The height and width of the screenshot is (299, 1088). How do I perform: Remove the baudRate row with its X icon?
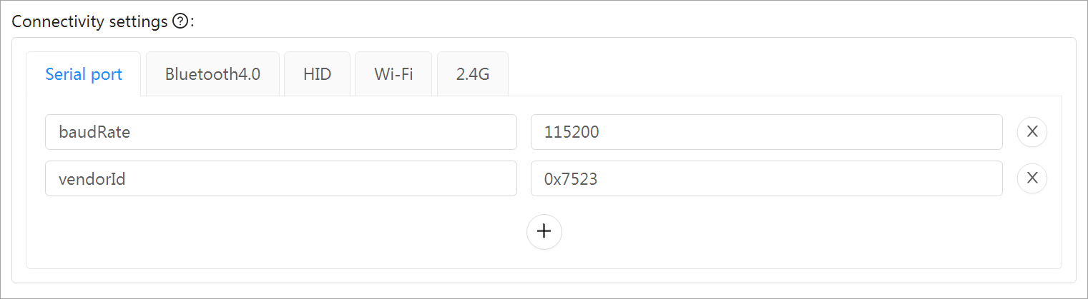tap(1032, 132)
